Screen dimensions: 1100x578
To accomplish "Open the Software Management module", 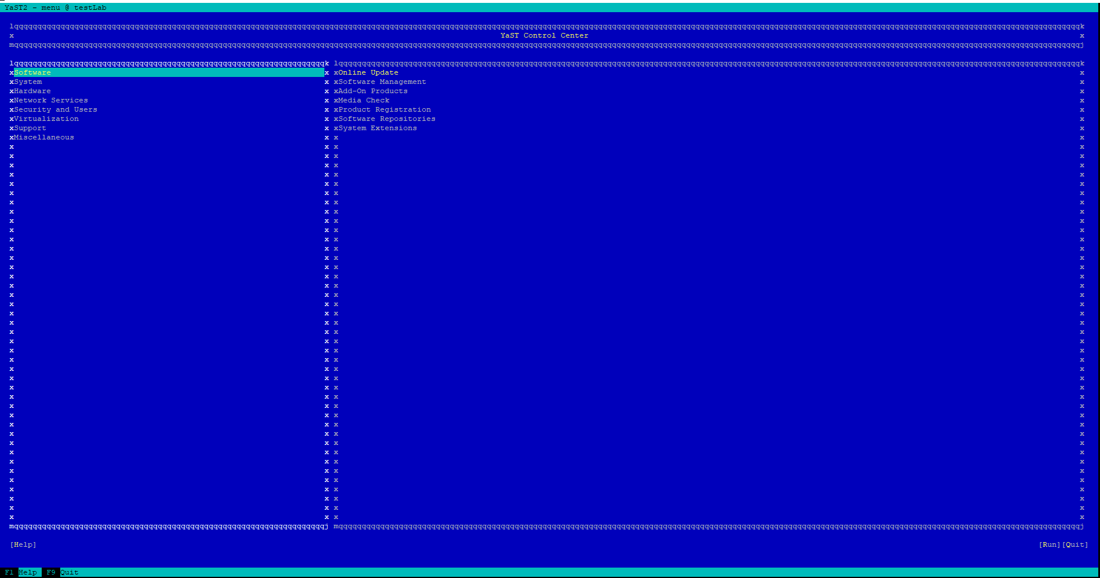I will tap(382, 82).
